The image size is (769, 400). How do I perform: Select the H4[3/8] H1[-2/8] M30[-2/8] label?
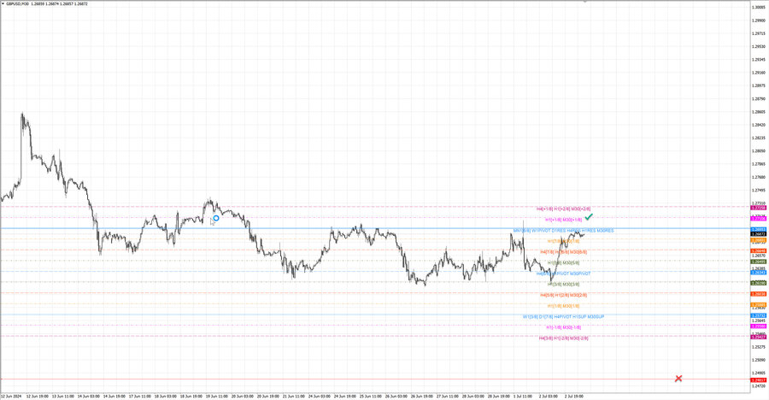(x=564, y=338)
